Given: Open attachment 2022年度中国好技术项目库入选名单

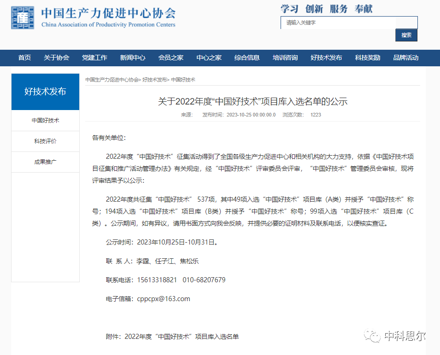Looking at the screenshot, I should (x=182, y=337).
